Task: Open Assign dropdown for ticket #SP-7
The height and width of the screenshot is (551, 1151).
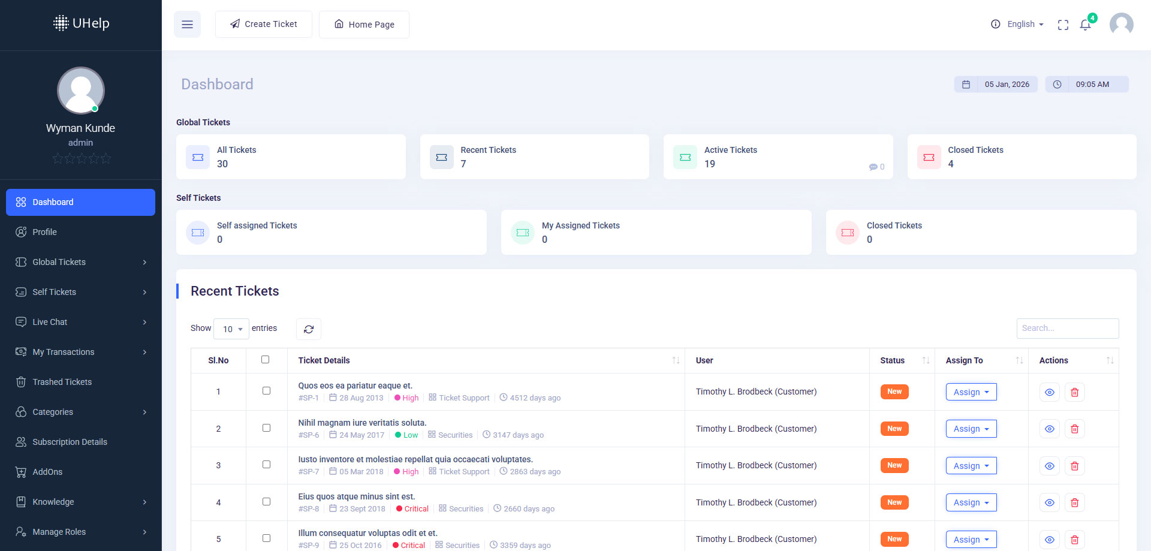Action: [x=971, y=466]
